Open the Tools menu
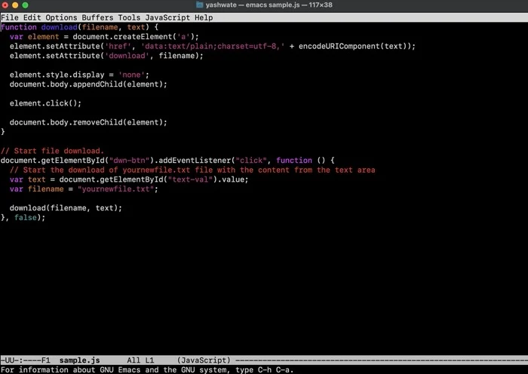Image resolution: width=528 pixels, height=374 pixels. click(x=130, y=17)
